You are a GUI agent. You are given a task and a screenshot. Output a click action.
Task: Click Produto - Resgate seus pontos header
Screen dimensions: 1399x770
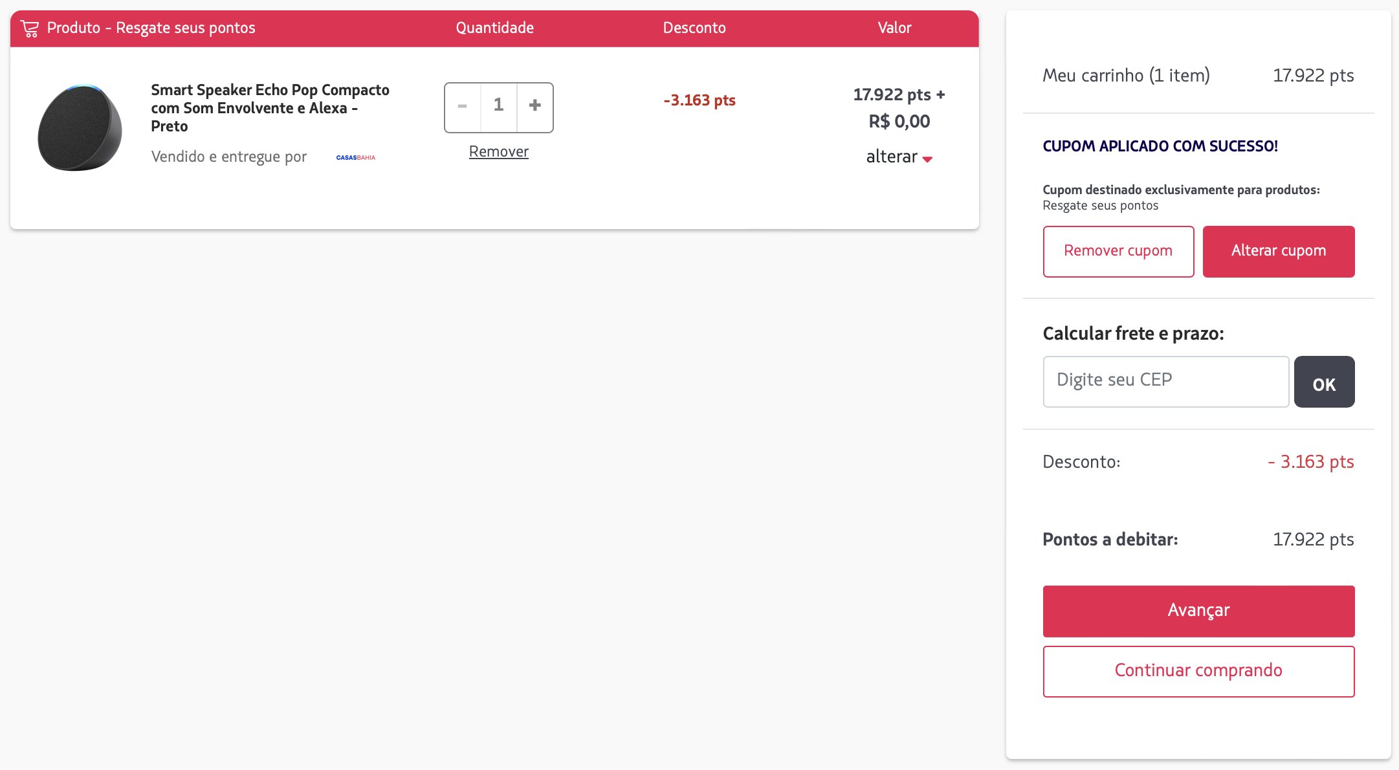(x=151, y=28)
